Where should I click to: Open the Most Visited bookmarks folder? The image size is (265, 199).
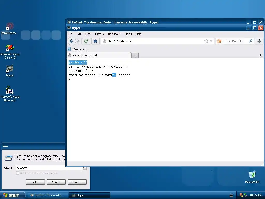pos(78,49)
